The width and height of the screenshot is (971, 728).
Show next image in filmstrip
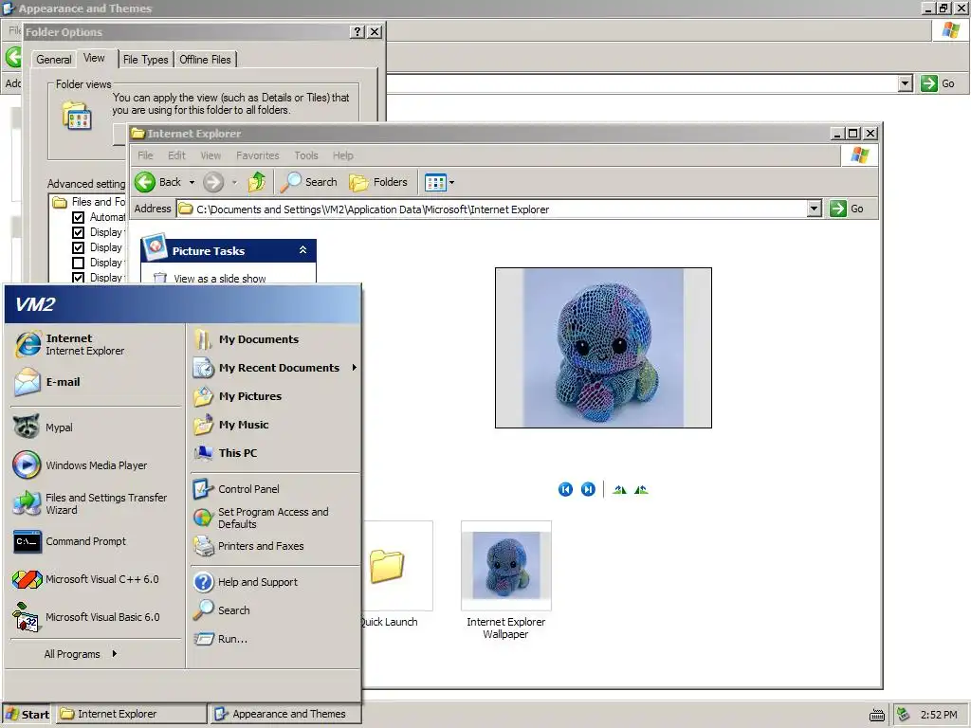click(588, 490)
